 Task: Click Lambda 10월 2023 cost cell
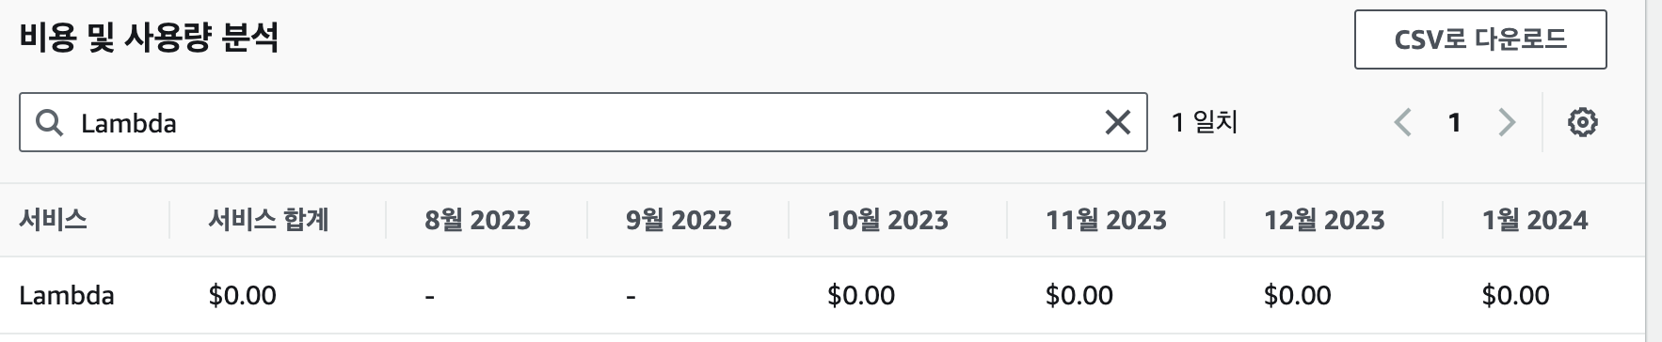861,295
